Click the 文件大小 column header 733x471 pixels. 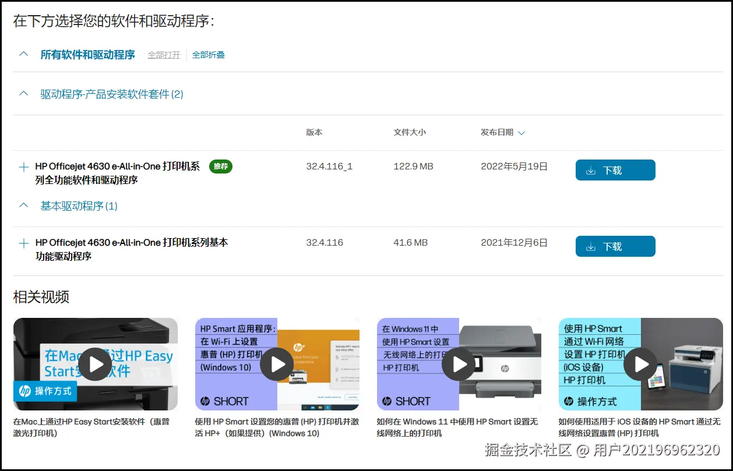[x=410, y=132]
